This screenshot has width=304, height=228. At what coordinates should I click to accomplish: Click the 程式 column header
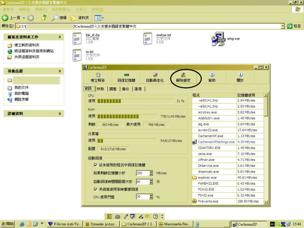click(214, 95)
